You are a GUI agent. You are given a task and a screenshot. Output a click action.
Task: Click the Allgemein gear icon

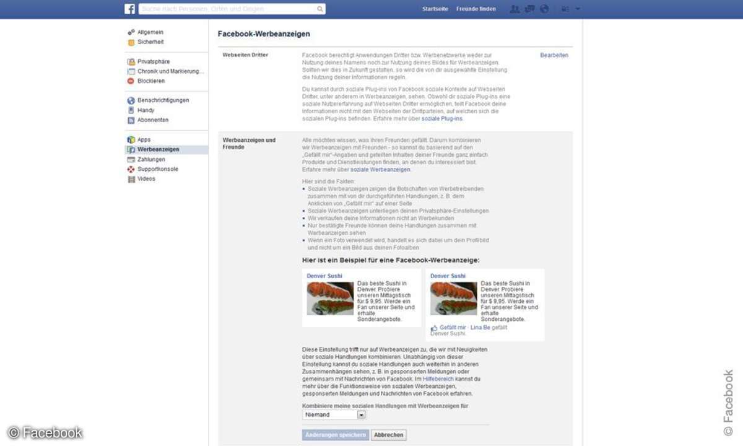[x=131, y=32]
